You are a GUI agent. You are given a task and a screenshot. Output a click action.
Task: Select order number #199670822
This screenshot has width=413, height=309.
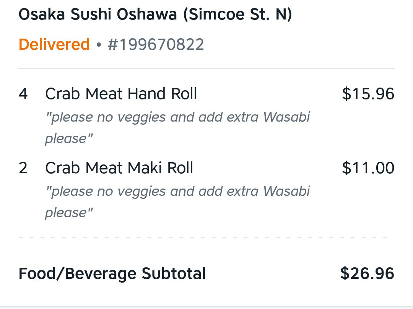(156, 44)
